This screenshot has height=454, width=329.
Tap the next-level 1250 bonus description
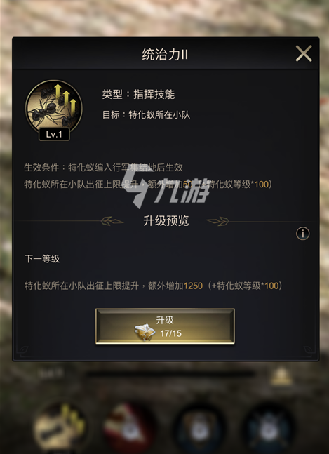tap(154, 286)
